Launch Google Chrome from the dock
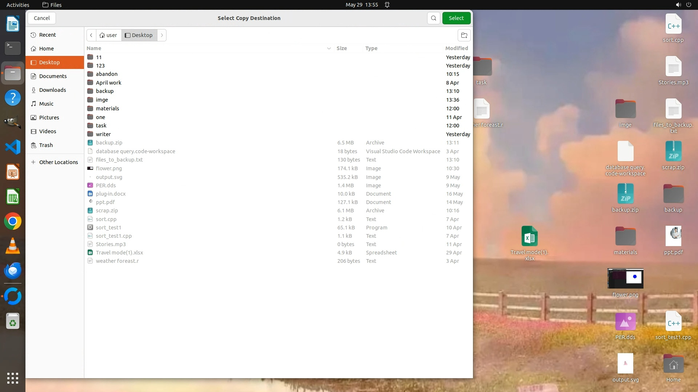Image resolution: width=698 pixels, height=392 pixels. pos(13,221)
